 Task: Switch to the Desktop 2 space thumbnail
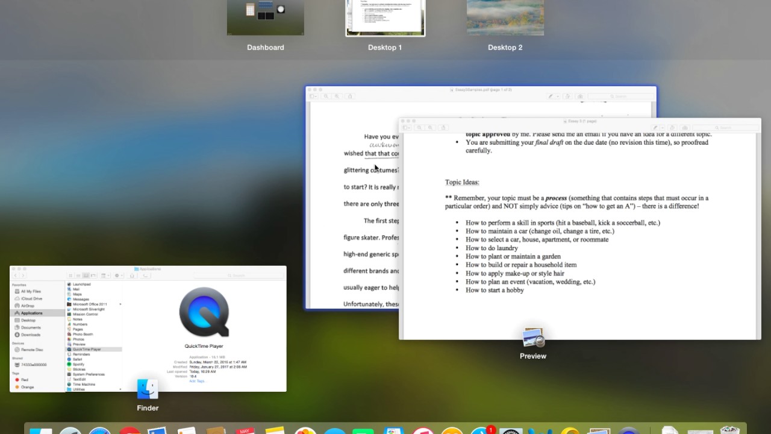[505, 17]
